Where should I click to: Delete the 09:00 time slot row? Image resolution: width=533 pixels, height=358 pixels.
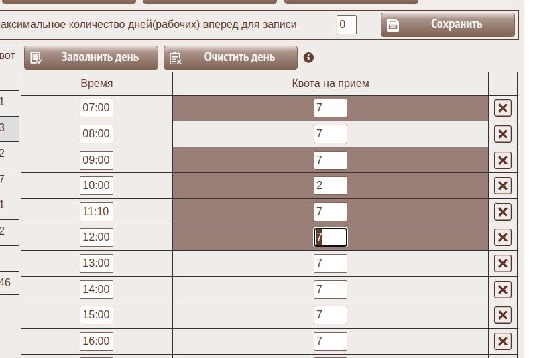pos(502,160)
